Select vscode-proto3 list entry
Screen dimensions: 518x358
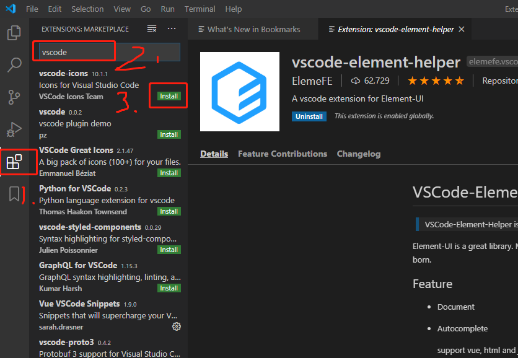point(108,347)
